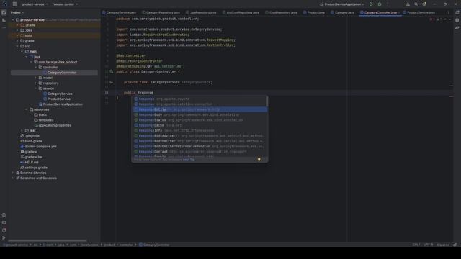Open the Project view mode dropdown
461x259 pixels.
click(17, 13)
